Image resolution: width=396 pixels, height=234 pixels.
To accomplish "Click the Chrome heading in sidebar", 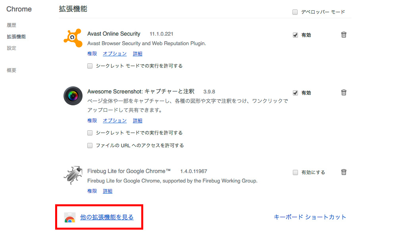I will click(x=19, y=9).
